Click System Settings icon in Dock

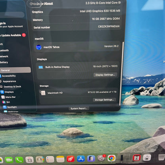[101, 158]
